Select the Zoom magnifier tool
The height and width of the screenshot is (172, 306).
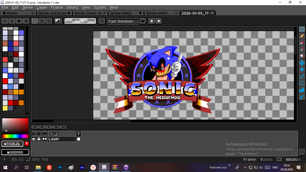tap(302, 56)
